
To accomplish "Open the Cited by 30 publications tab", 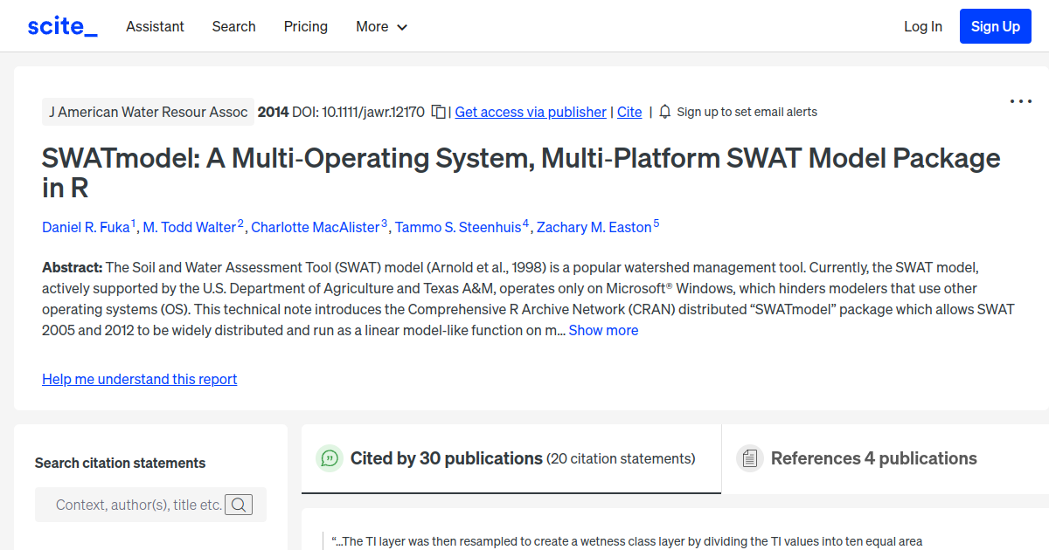I will (445, 457).
